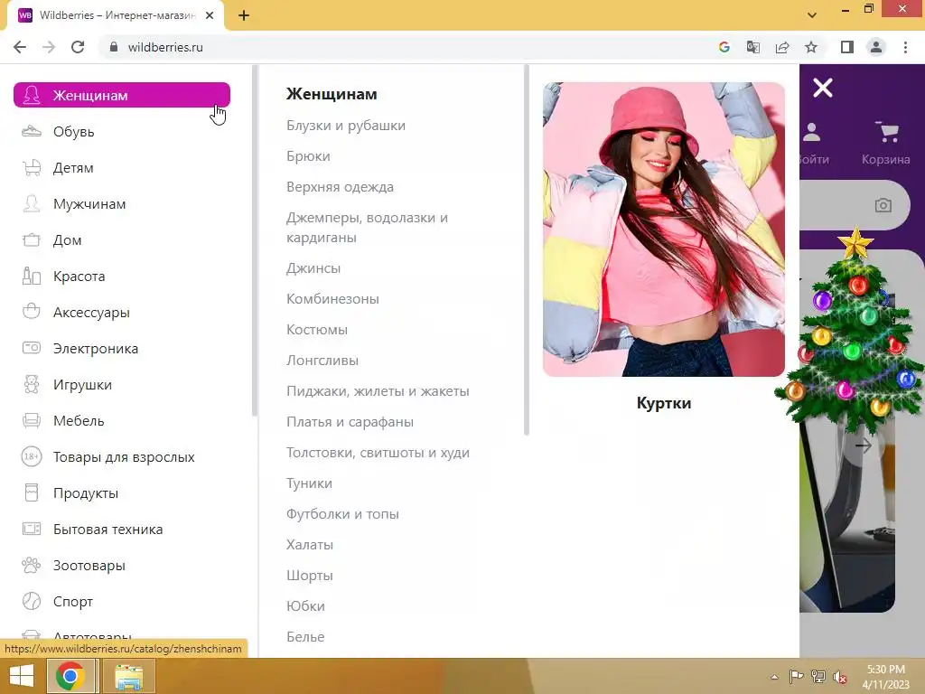Show hidden system tray icons
The width and height of the screenshot is (925, 694).
click(774, 677)
